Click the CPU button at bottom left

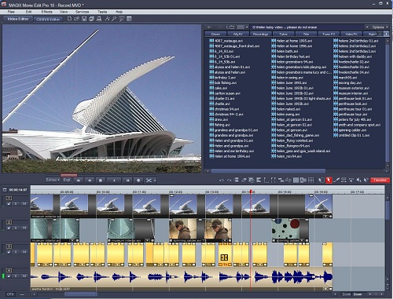pos(10,294)
